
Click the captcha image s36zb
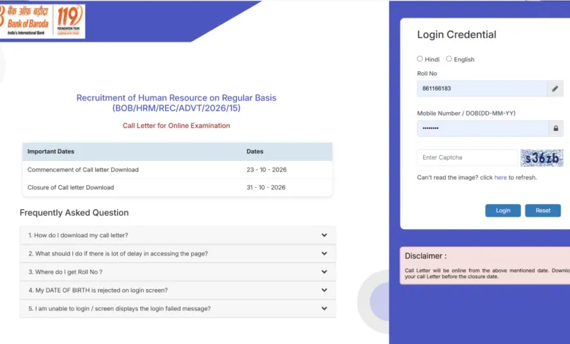541,158
